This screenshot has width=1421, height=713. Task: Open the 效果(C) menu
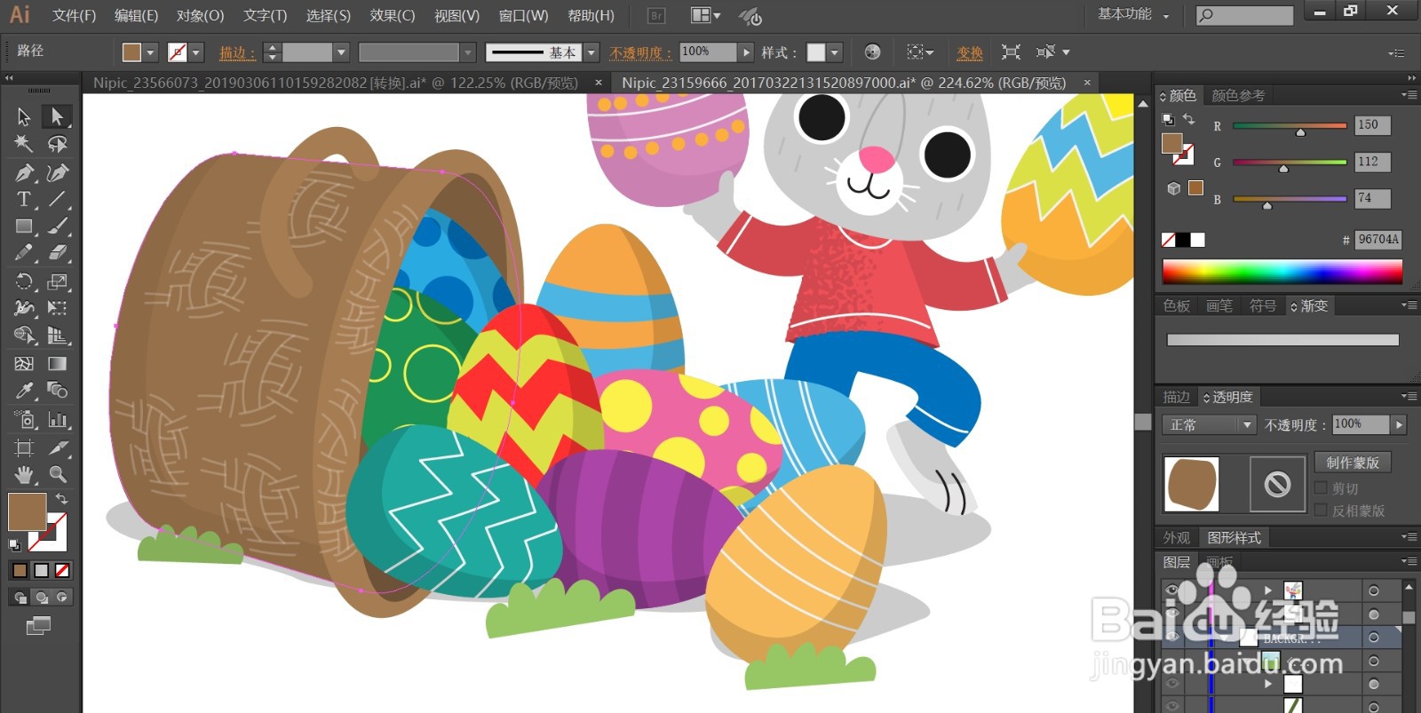tap(392, 15)
